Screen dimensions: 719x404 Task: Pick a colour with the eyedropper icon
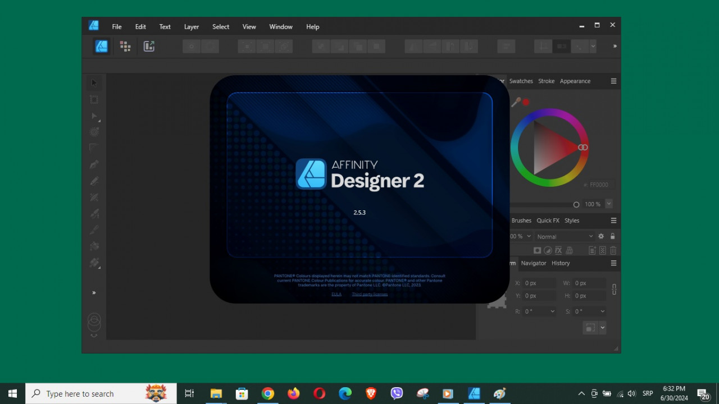click(x=516, y=102)
